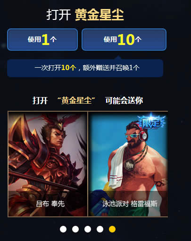
Task: Open the 吕布 奉先 skin image
Action: 48,164
